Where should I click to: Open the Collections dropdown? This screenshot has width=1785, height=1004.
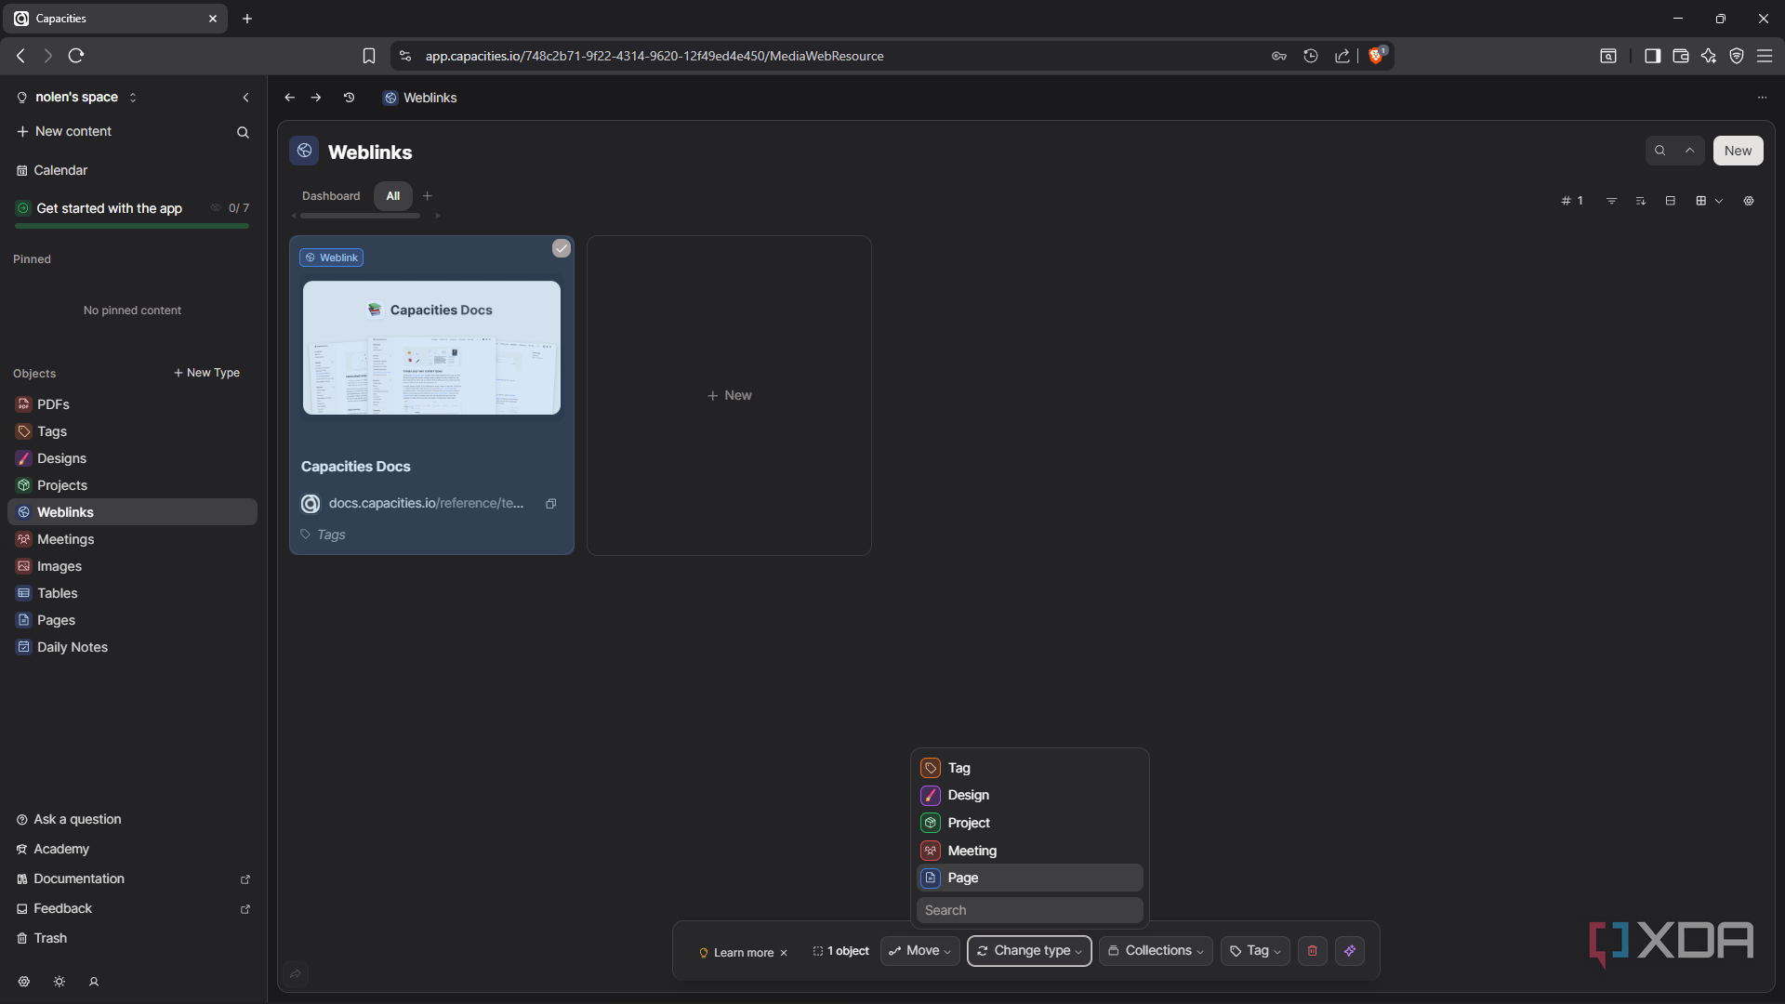[1156, 950]
